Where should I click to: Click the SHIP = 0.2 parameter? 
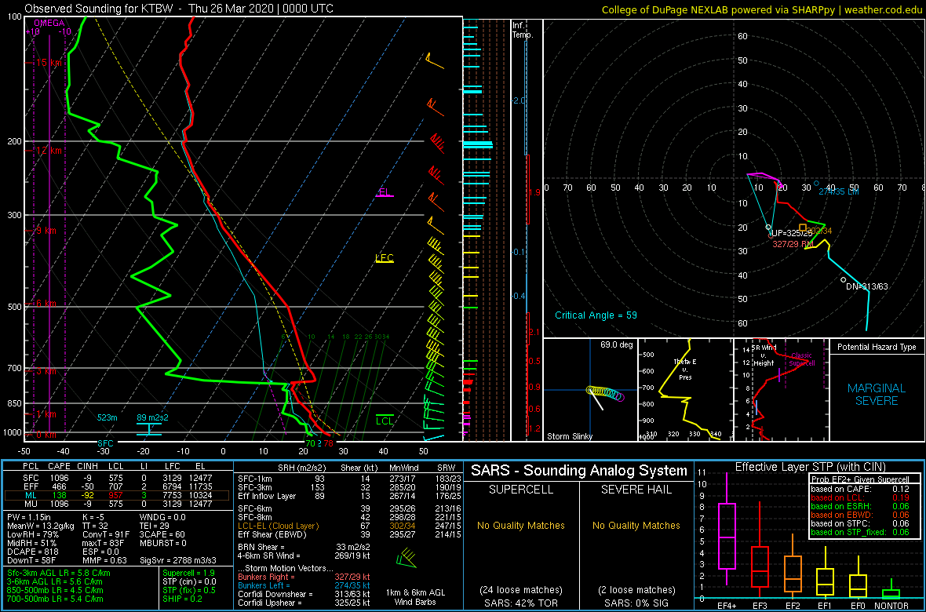(x=184, y=599)
